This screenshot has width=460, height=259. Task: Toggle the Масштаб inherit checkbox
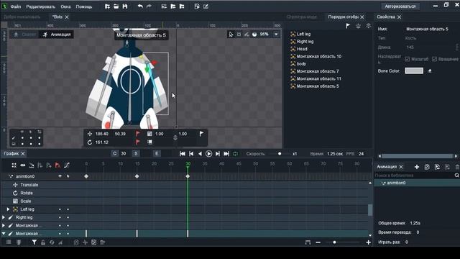408,59
